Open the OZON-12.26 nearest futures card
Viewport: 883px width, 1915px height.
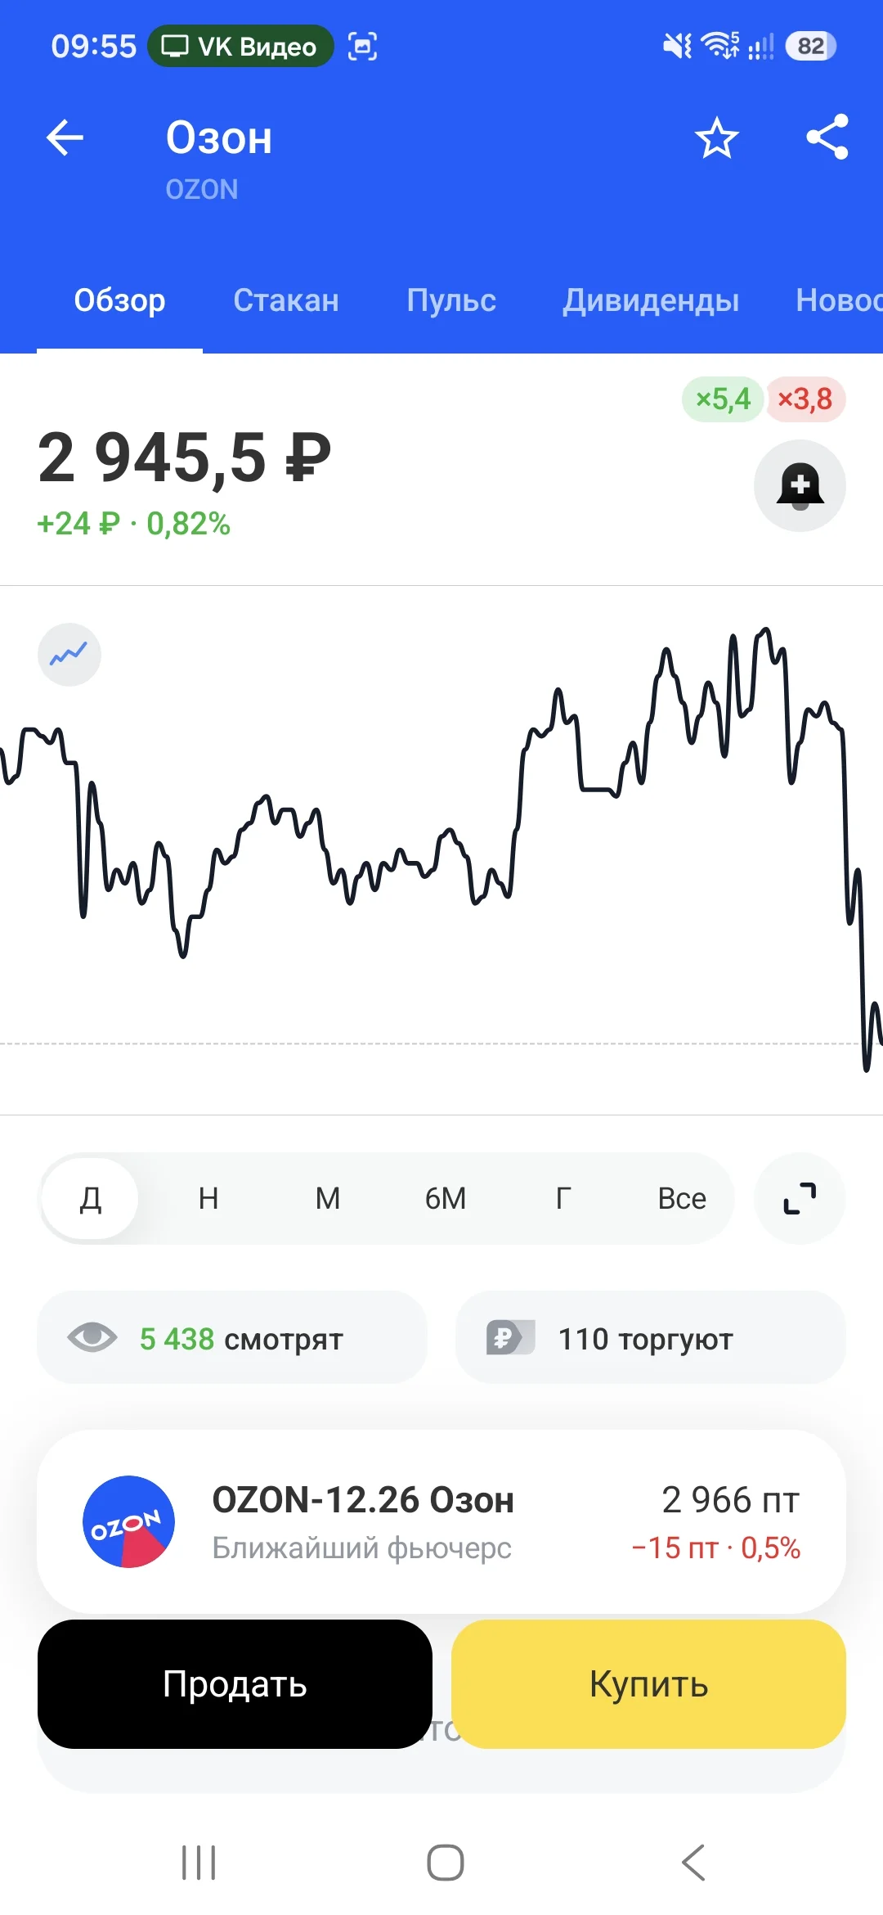coord(441,1521)
